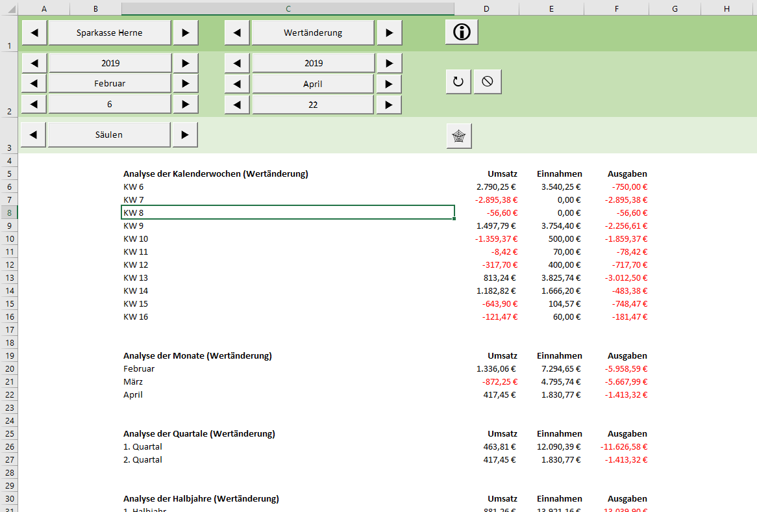Select column B header
The height and width of the screenshot is (512, 757).
coord(95,8)
